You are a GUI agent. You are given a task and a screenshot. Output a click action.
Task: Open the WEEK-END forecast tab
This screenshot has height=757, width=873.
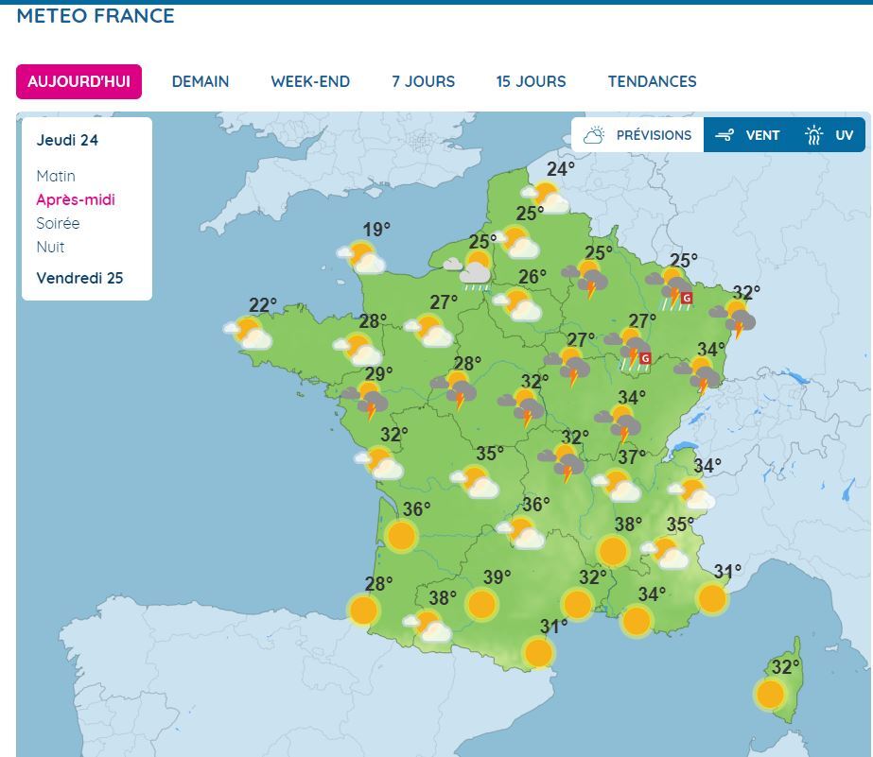tap(310, 82)
